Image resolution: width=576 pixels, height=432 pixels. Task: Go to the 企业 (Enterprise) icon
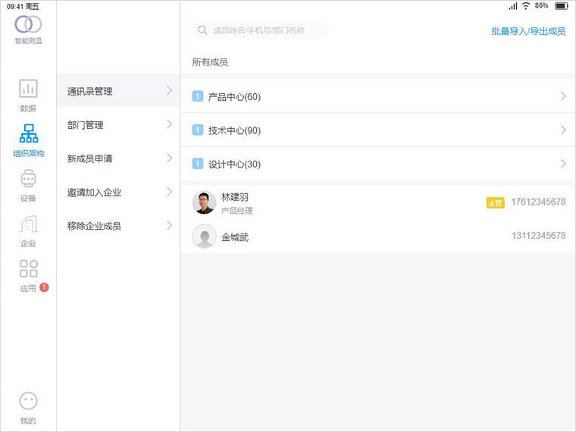[28, 225]
